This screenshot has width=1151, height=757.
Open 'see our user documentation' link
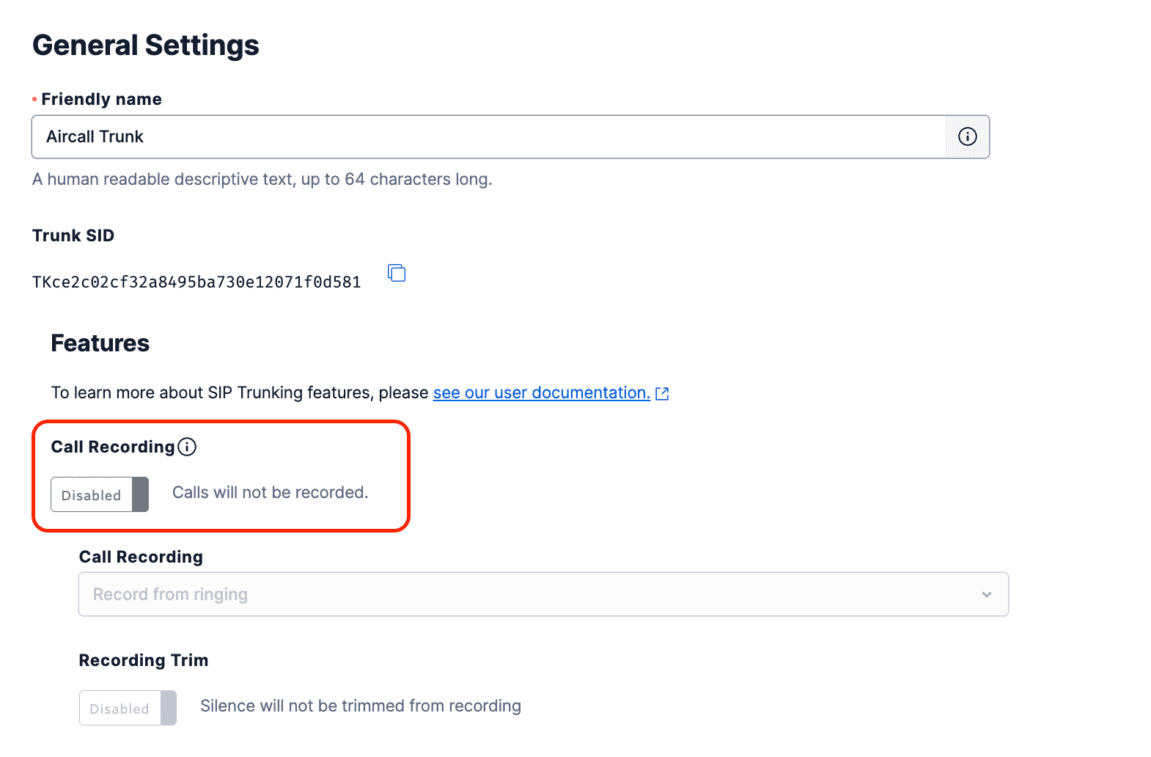tap(541, 393)
